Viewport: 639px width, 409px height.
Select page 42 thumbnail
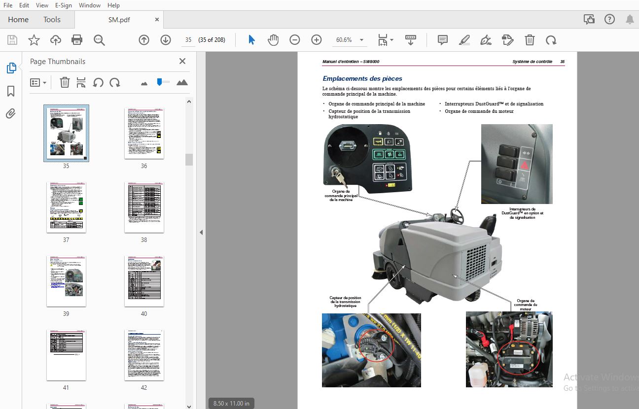click(x=144, y=355)
